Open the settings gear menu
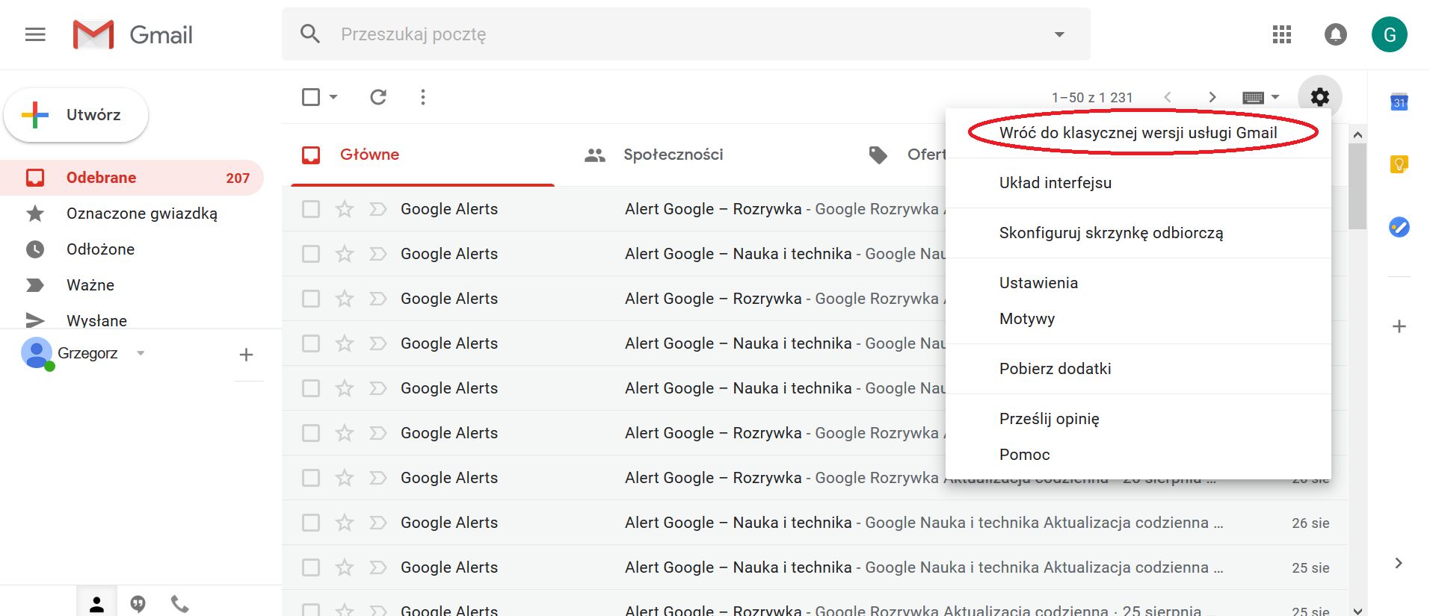 pyautogui.click(x=1320, y=97)
